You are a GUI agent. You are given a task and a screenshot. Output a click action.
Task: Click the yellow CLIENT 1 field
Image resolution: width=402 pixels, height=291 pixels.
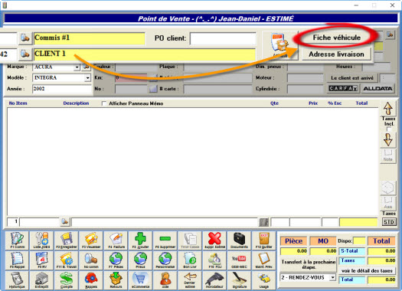click(145, 54)
